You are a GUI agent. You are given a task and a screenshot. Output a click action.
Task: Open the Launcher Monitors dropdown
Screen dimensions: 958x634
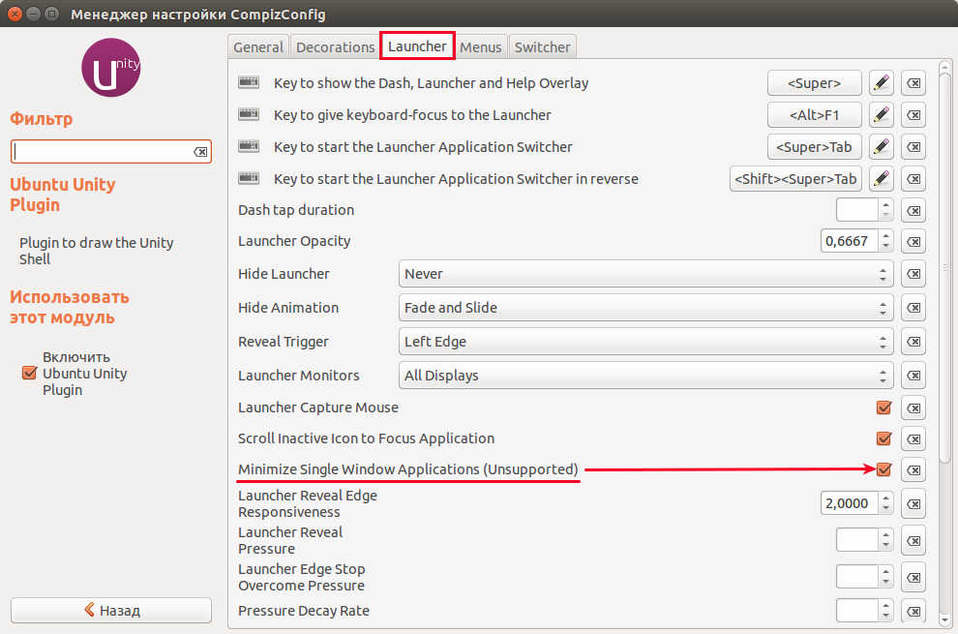click(645, 376)
